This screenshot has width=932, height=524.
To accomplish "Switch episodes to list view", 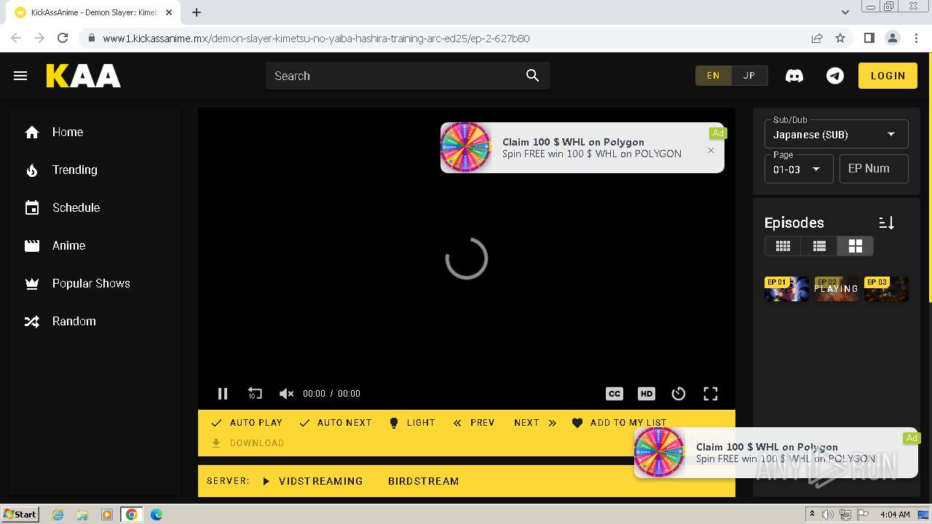I will [819, 246].
